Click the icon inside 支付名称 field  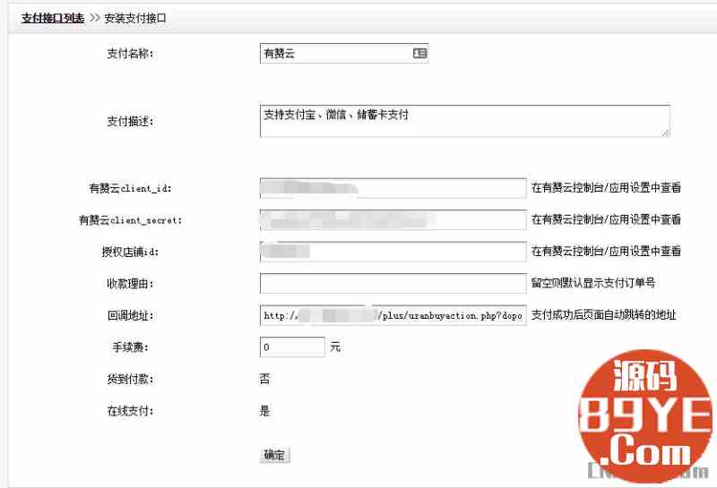(x=419, y=54)
